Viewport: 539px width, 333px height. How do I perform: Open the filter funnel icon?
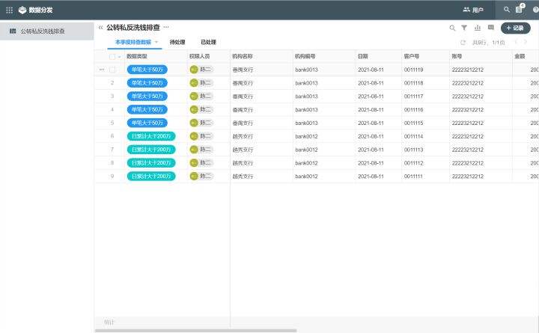click(464, 28)
